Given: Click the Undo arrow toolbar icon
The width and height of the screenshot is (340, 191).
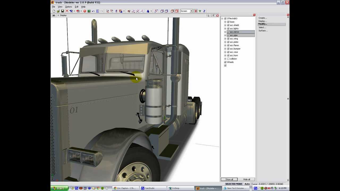Looking at the screenshot, I should tap(93, 11).
